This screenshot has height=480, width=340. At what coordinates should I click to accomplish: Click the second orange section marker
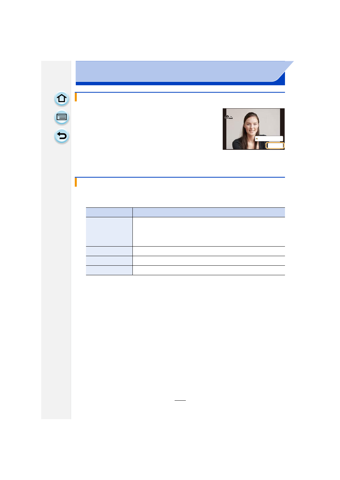(76, 182)
